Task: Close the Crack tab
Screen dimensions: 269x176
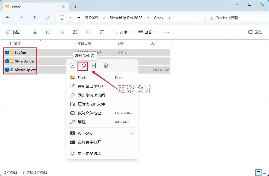Action: tap(63, 7)
